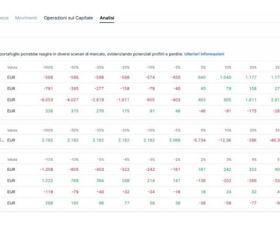Viewport: 280px width, 242px height.
Task: Click the 270 value
Action: click(x=100, y=111)
